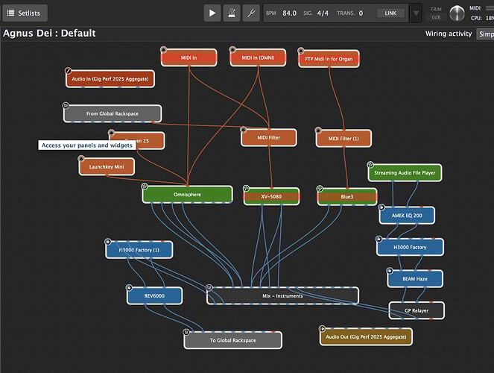
Task: Select the H3000 Factory (1) block
Action: coord(139,250)
